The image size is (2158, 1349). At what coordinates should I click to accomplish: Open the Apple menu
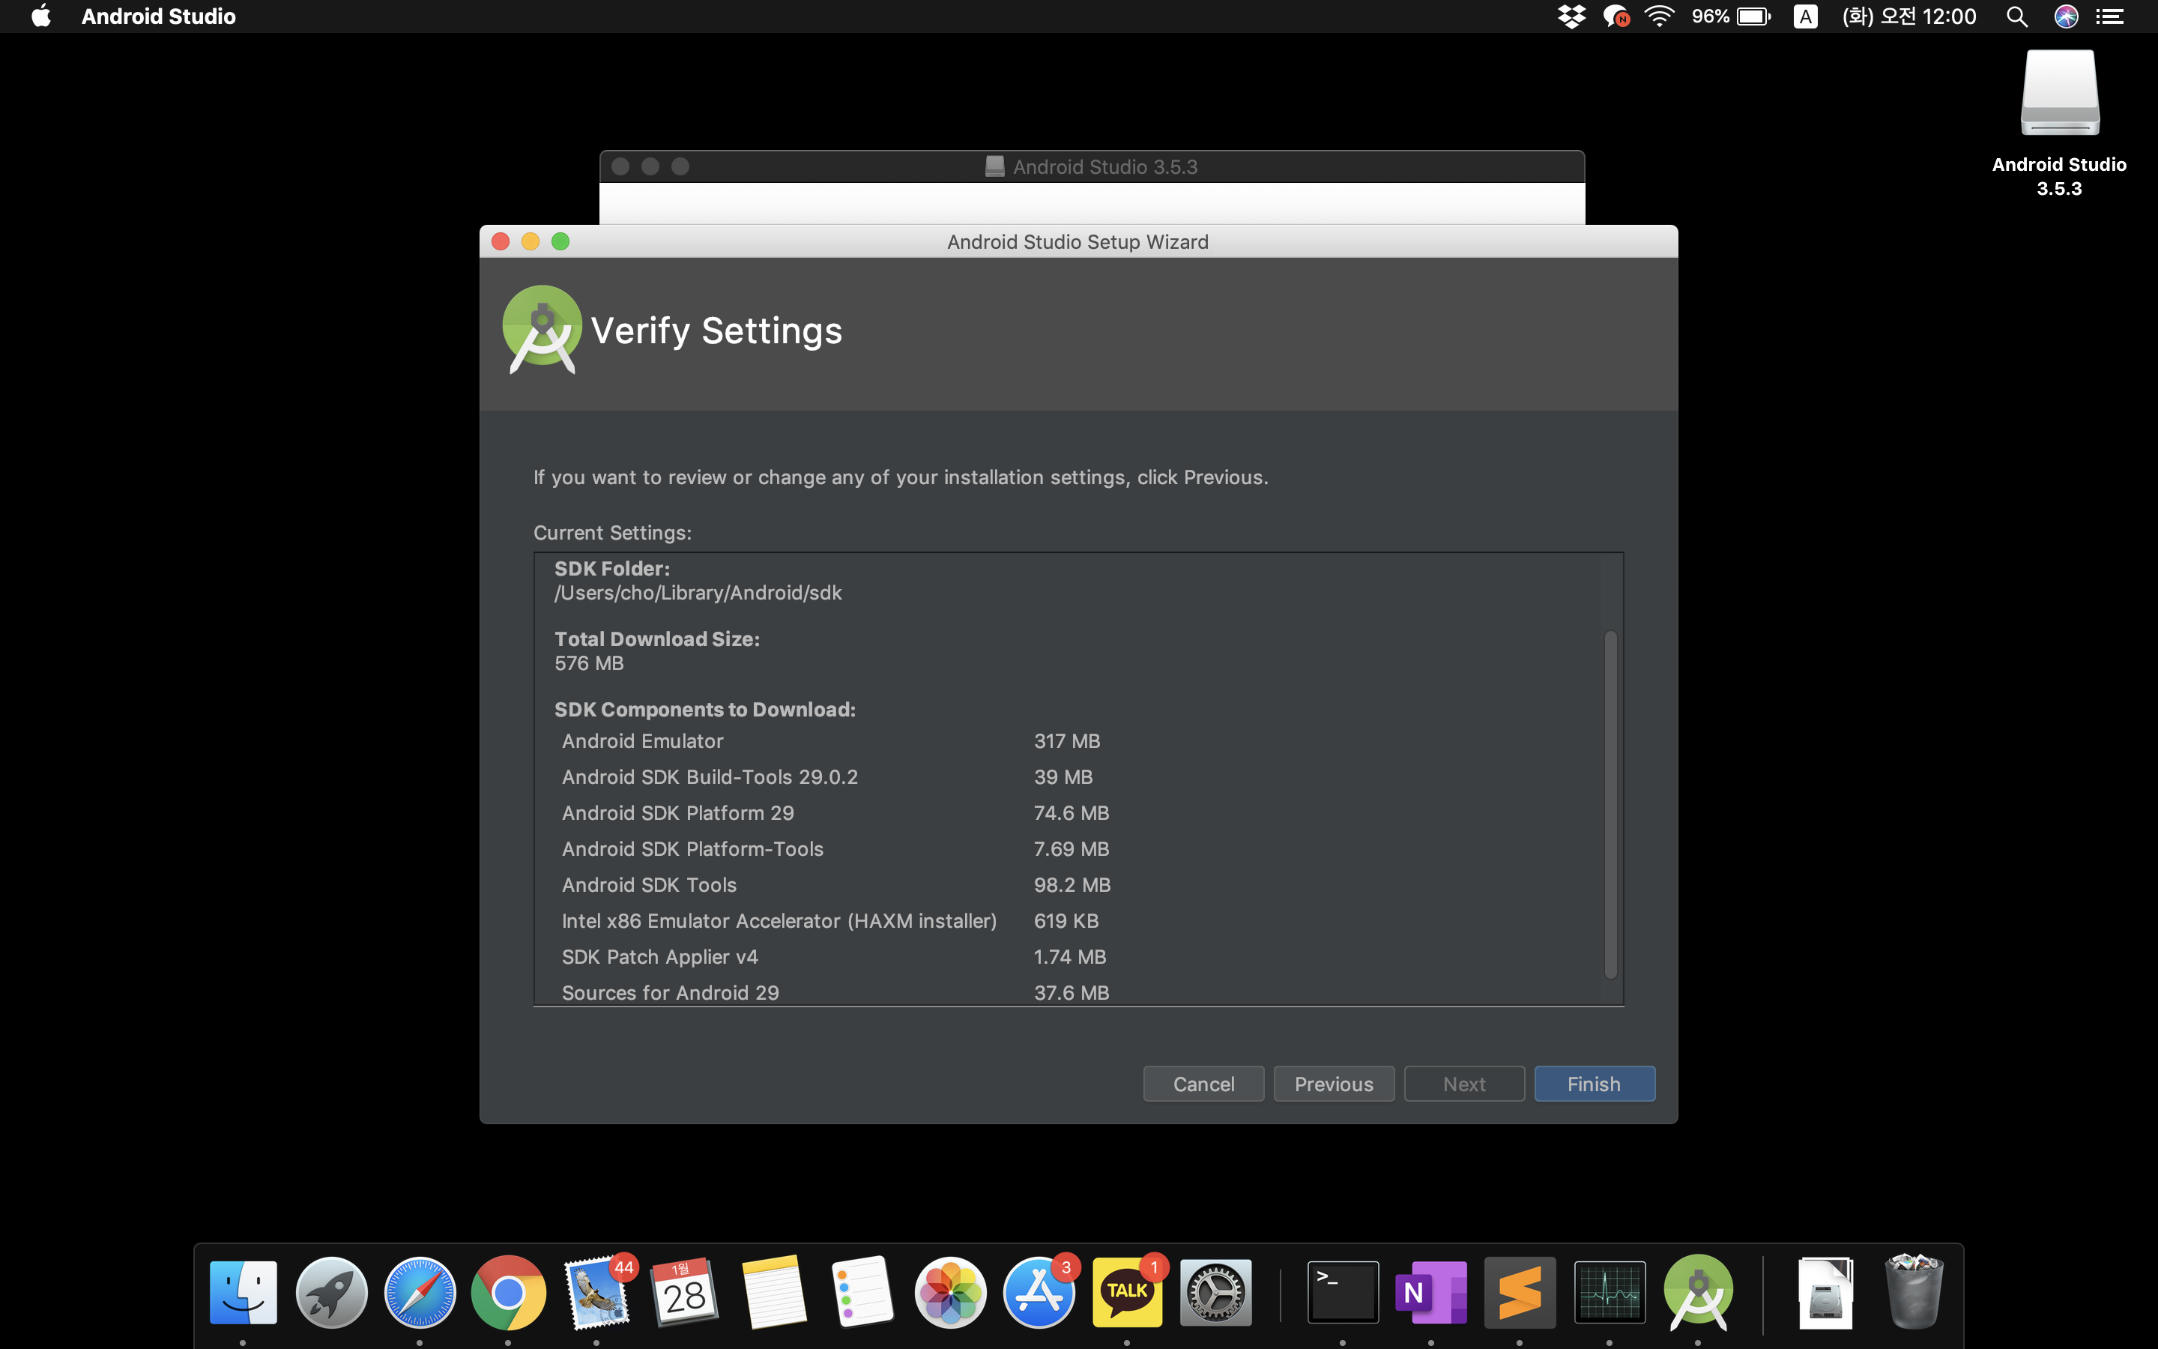point(40,16)
